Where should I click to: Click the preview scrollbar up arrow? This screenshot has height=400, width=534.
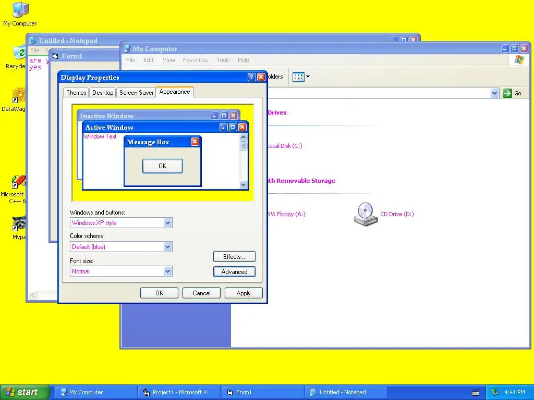coord(243,137)
